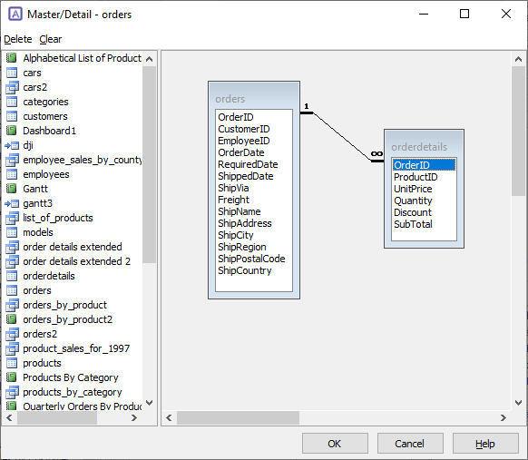
Task: Click the table icon next to cars
Action: click(12, 73)
